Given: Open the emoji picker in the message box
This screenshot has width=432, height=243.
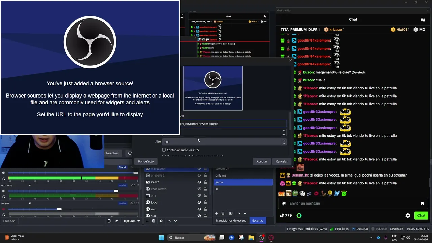Looking at the screenshot, I should point(422,204).
